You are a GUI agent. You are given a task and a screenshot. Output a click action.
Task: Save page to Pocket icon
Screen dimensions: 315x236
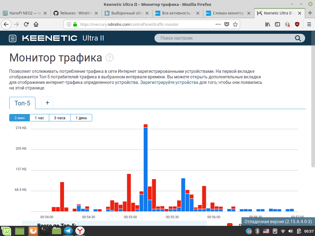tap(227, 24)
